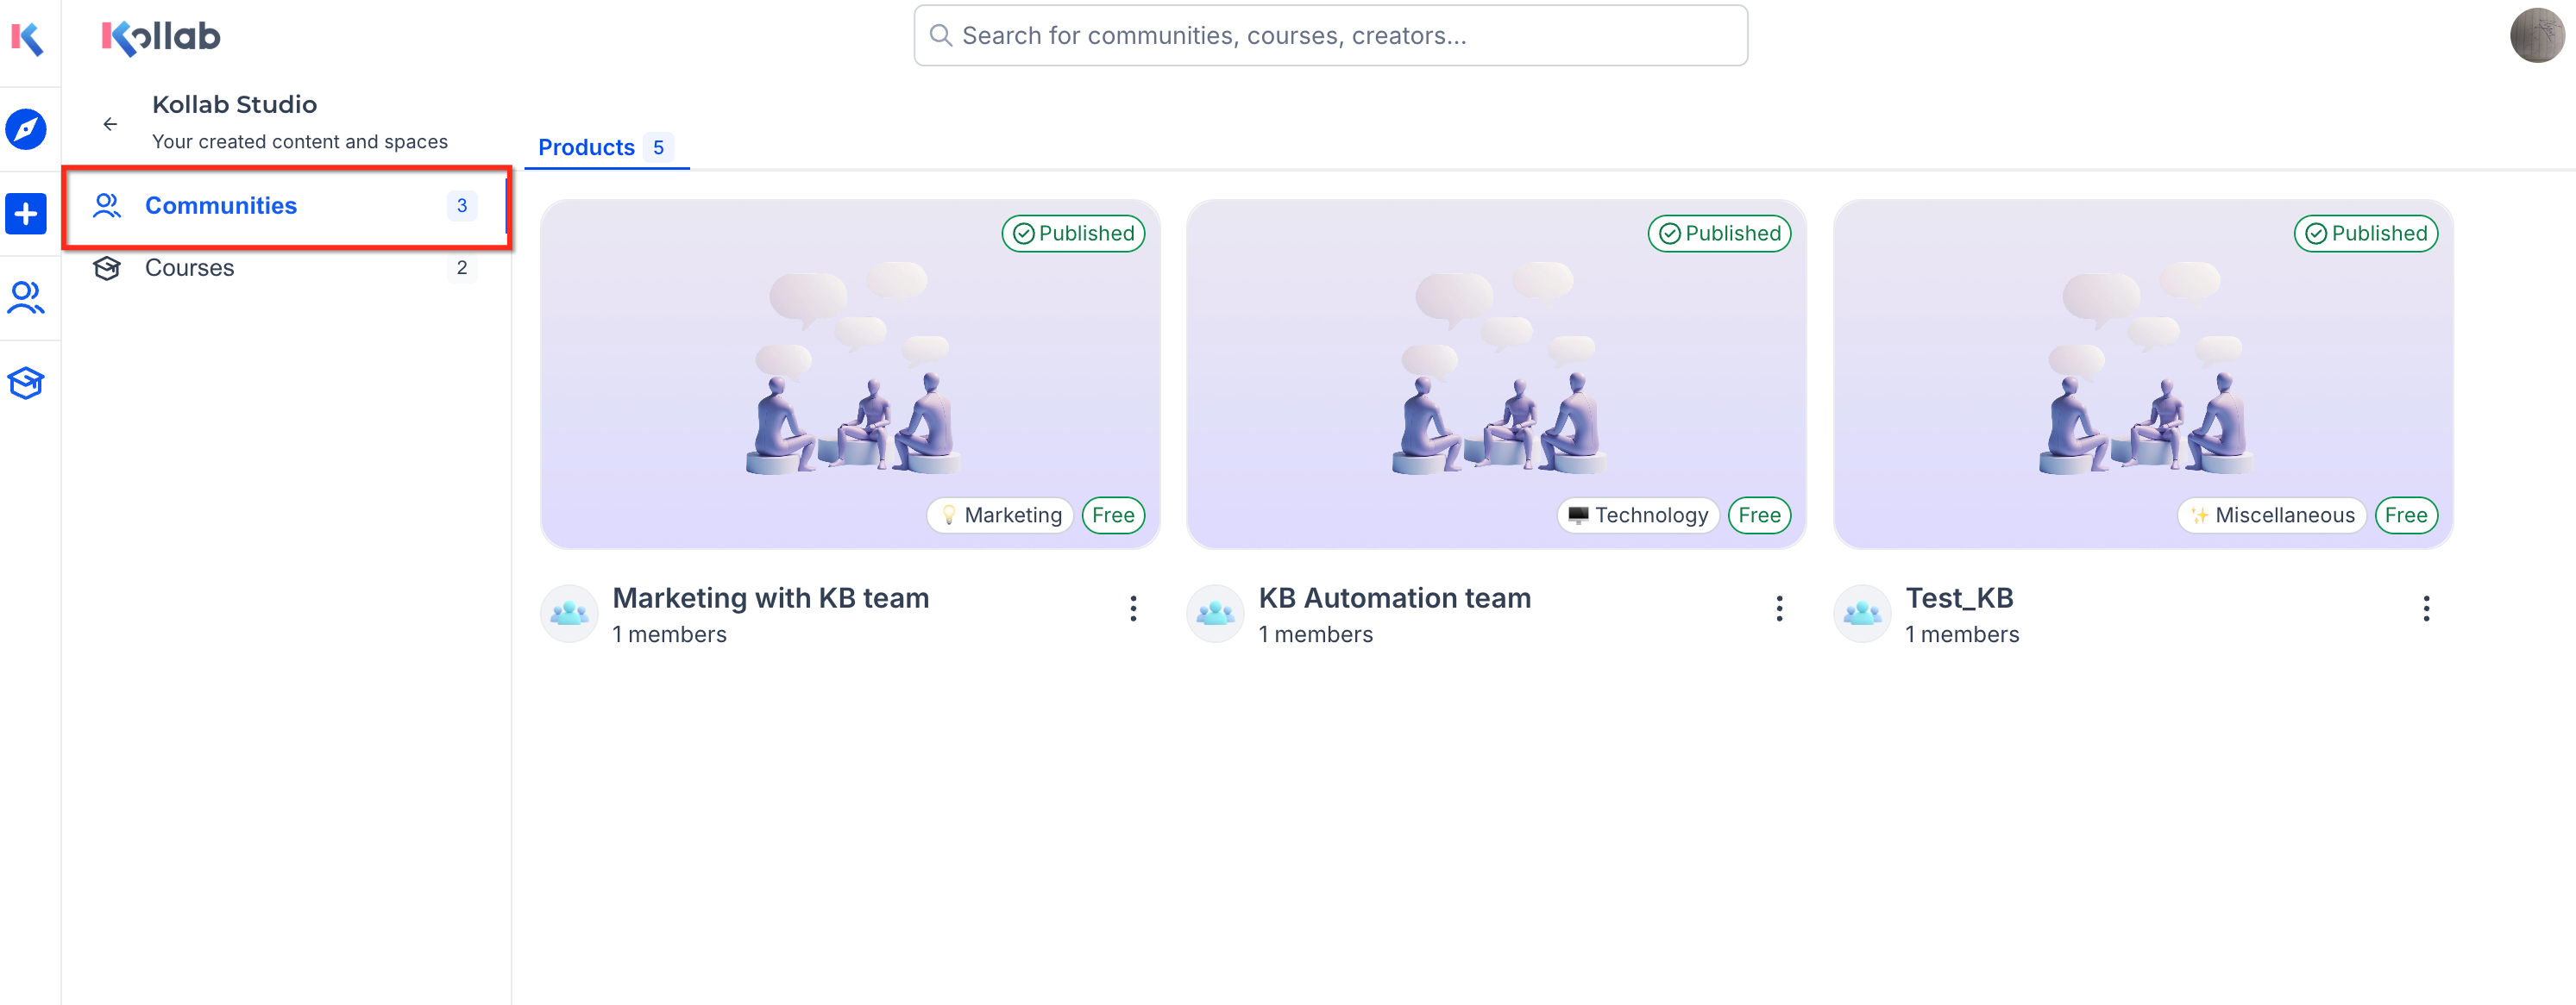The image size is (2576, 1005).
Task: Select Communities in the studio sidebar
Action: [x=221, y=206]
